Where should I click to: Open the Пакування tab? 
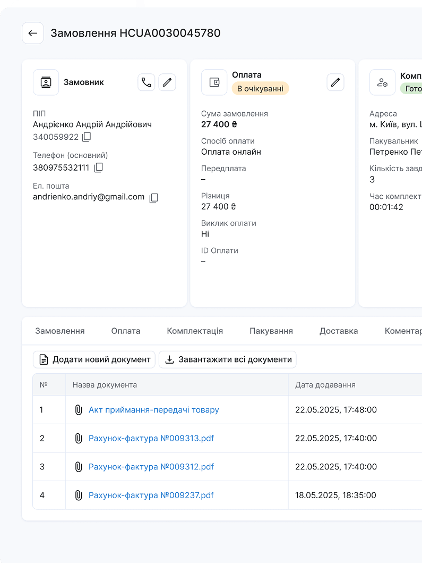coord(271,331)
